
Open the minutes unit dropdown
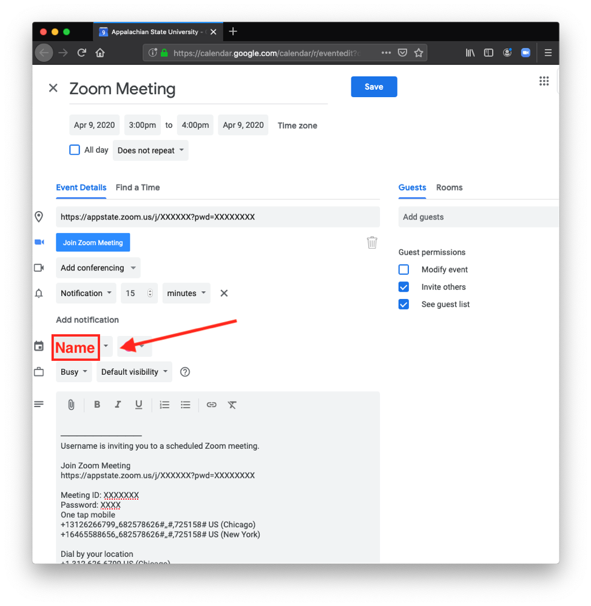[x=186, y=294]
